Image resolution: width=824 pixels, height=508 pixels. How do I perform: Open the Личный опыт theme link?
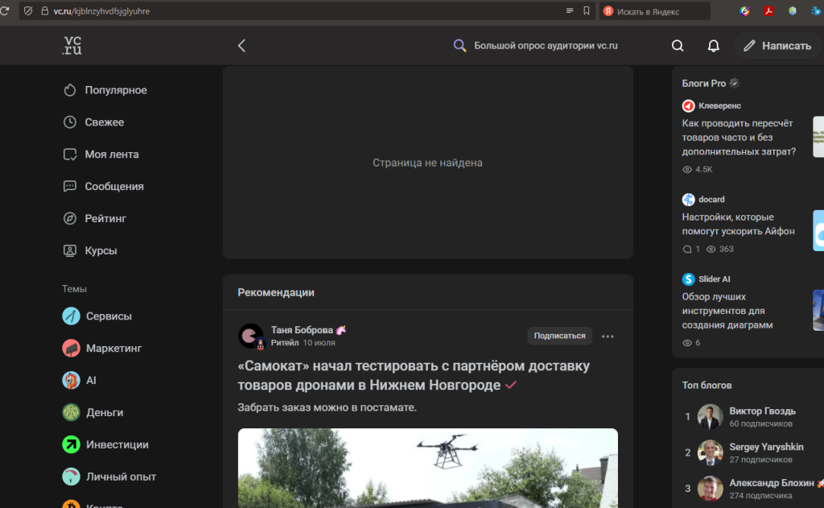pyautogui.click(x=121, y=477)
